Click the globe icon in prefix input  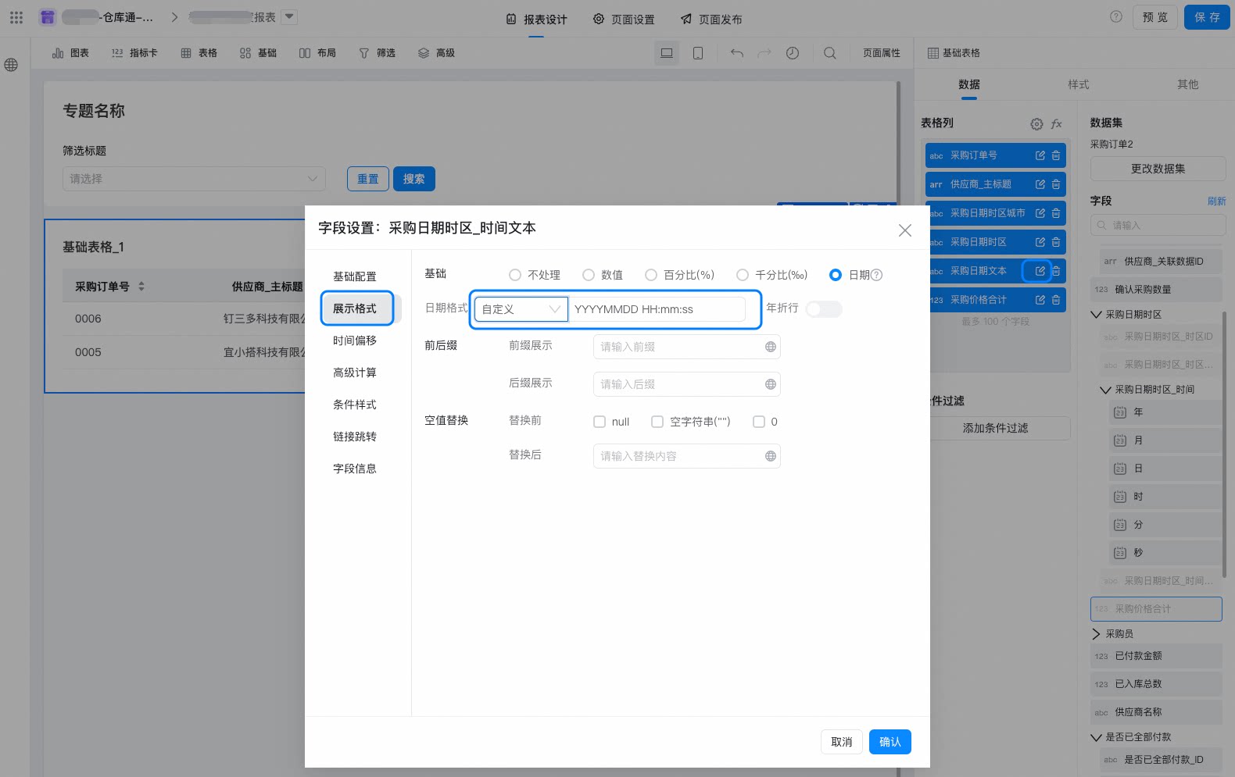point(771,347)
